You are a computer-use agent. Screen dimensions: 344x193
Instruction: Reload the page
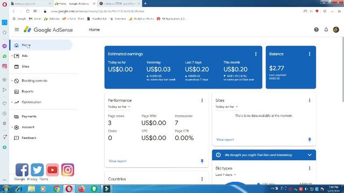point(27,11)
